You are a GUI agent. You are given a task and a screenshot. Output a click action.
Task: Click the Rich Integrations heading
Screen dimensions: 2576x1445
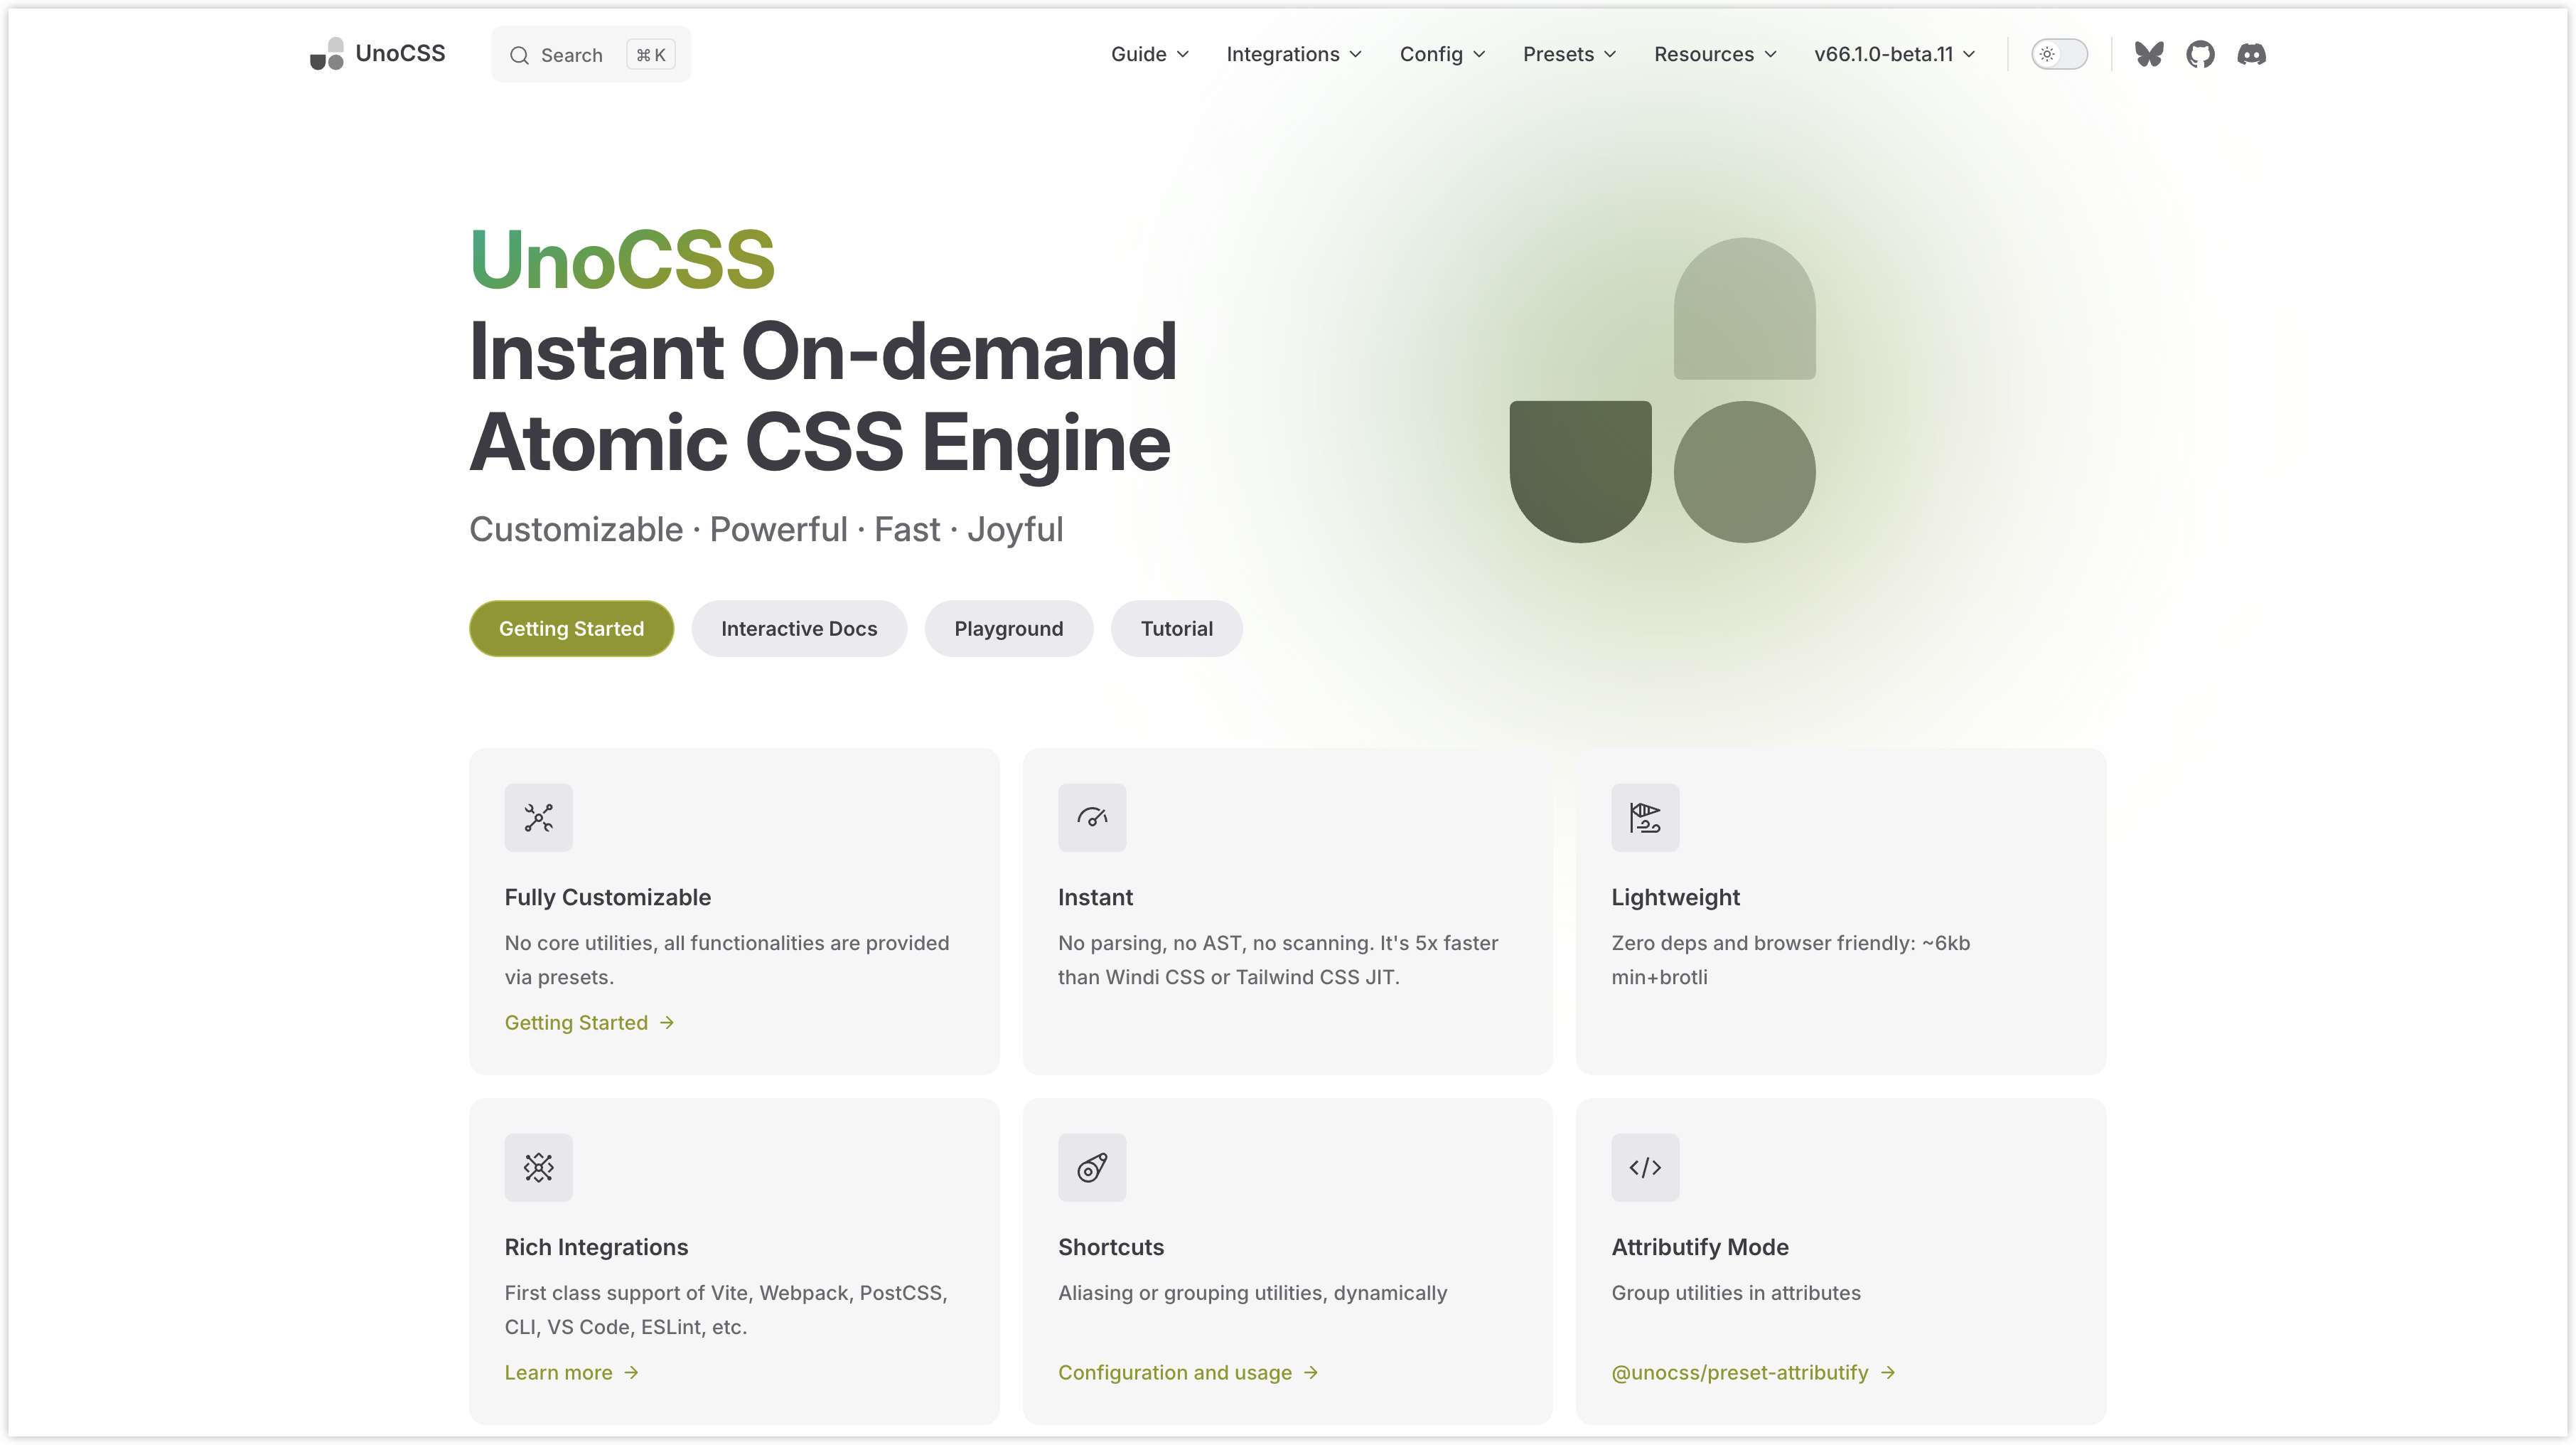pyautogui.click(x=596, y=1247)
